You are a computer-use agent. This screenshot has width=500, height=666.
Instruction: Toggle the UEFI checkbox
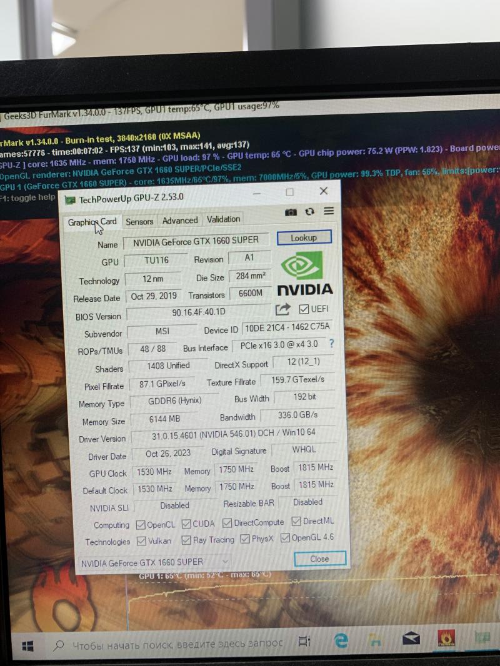304,309
